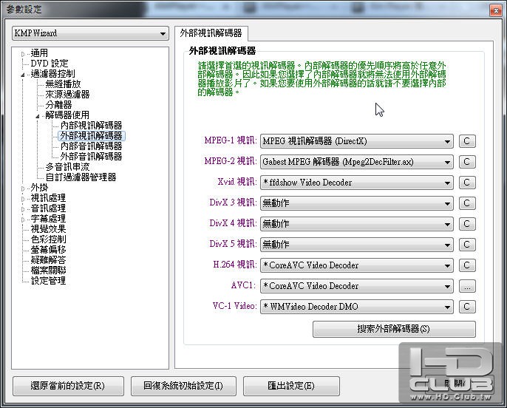
Task: Open the VC-1 Video decoder dropdown
Action: click(357, 307)
